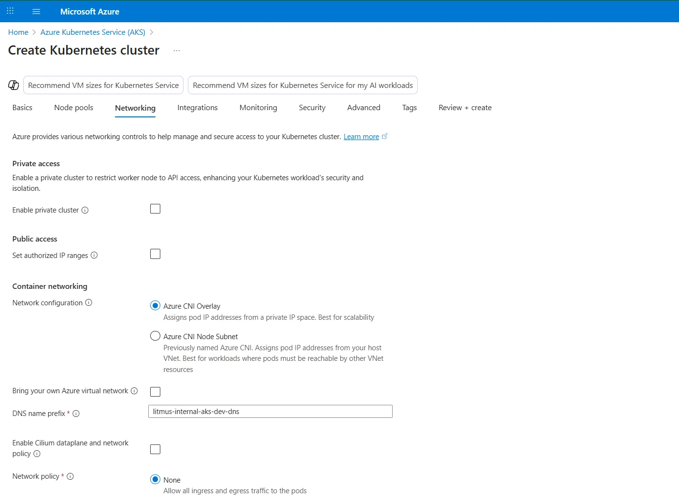Show info for Bring your own virtual network

[134, 390]
